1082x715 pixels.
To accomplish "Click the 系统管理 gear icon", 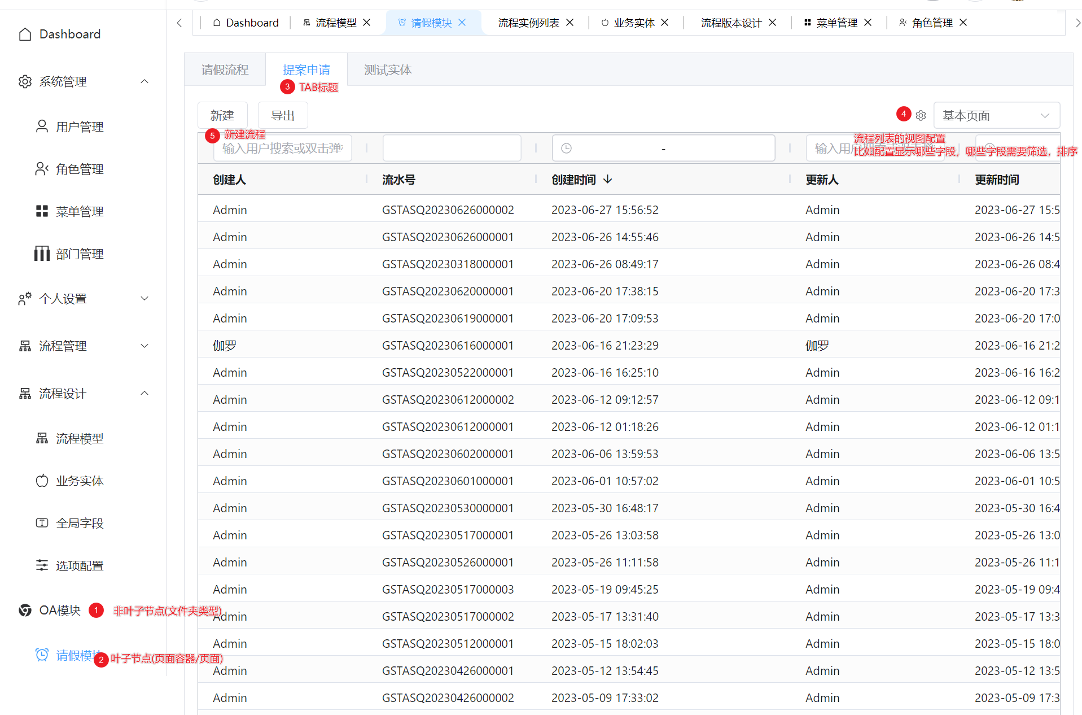I will coord(25,82).
